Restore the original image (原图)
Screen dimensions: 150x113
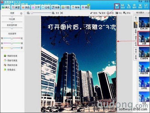(110, 13)
